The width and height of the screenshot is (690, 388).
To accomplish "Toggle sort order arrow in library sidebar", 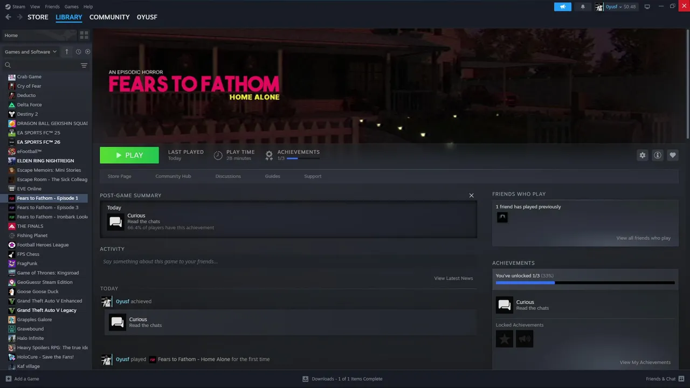I will point(67,52).
